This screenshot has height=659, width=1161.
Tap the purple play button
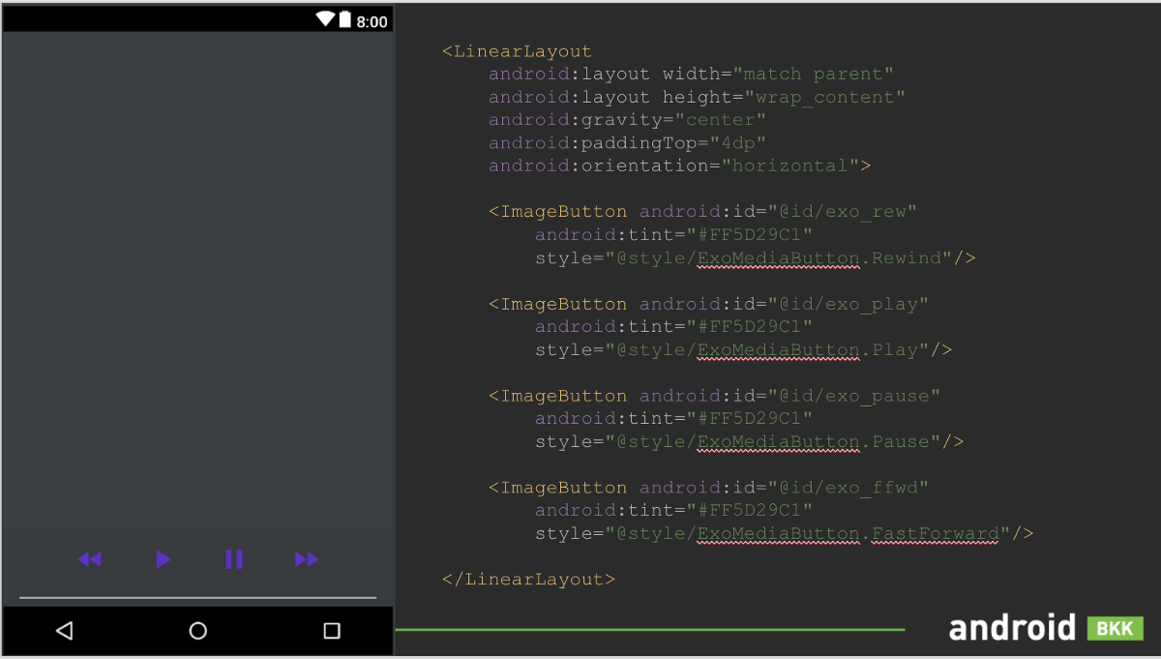coord(164,559)
